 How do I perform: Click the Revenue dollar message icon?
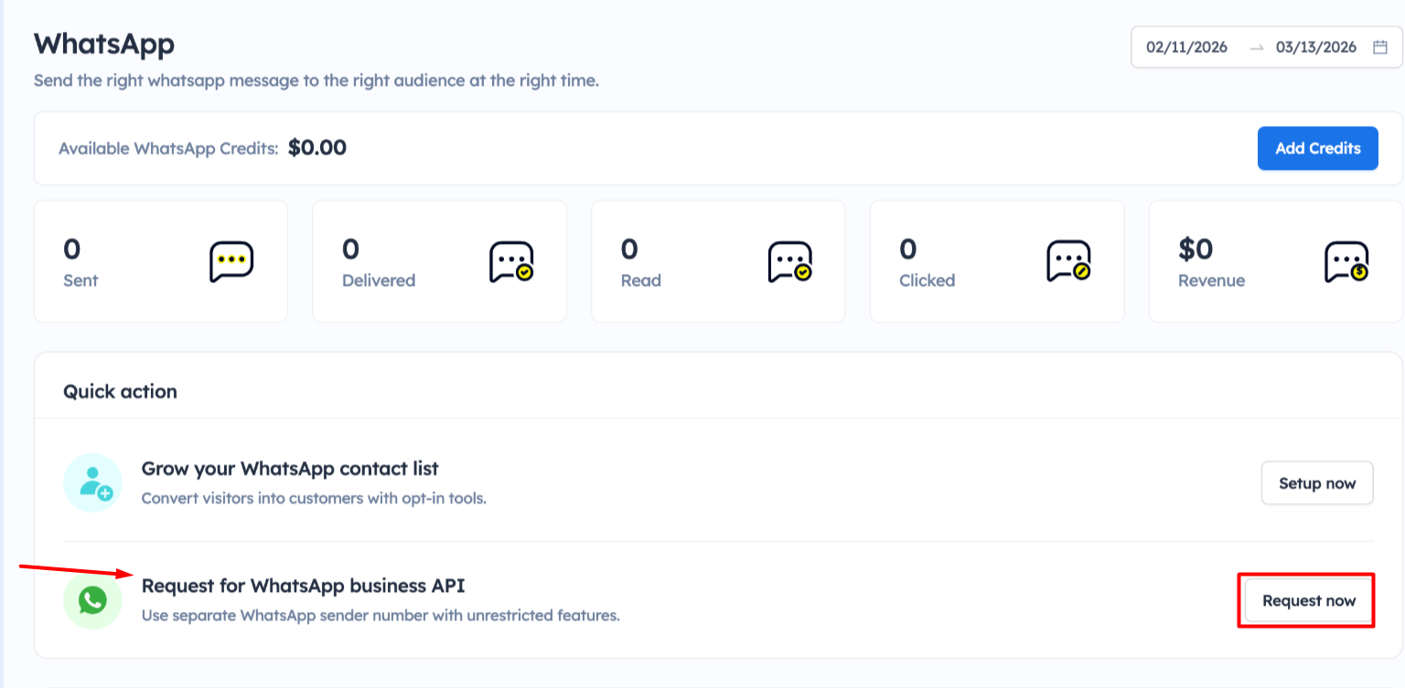[x=1346, y=261]
